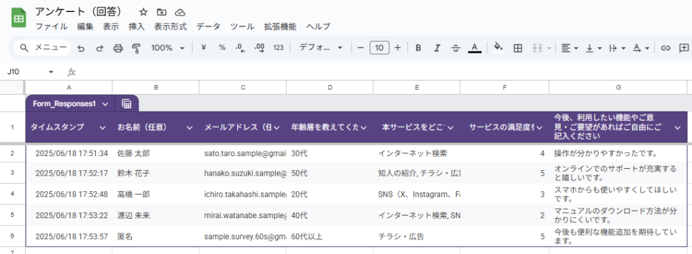
Task: Toggle bold formatting
Action: (x=418, y=48)
